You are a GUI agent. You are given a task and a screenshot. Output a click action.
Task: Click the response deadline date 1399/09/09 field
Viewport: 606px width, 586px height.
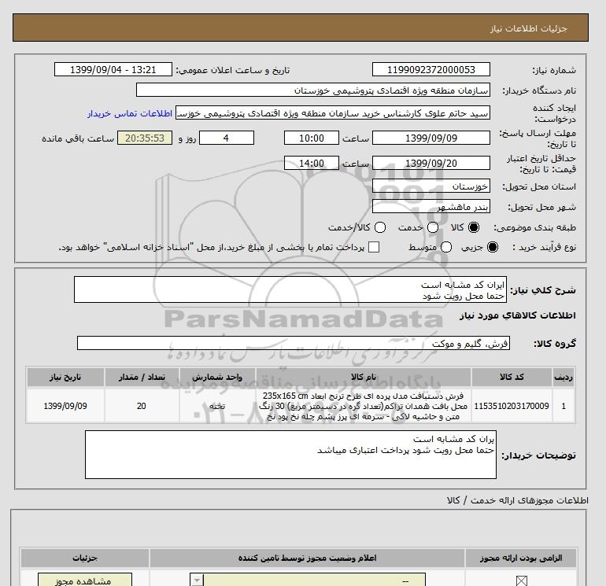point(431,138)
